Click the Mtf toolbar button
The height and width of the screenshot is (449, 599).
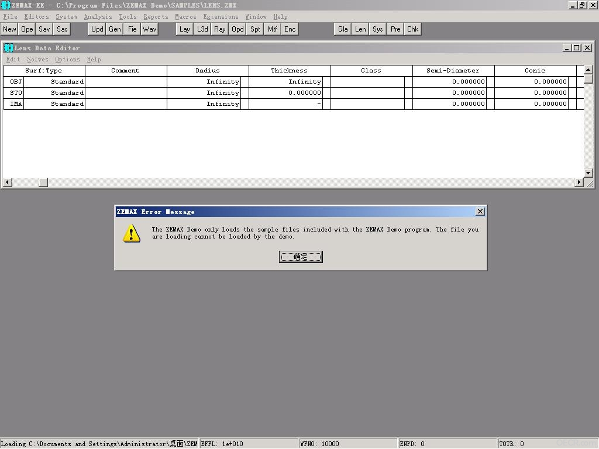tap(273, 29)
